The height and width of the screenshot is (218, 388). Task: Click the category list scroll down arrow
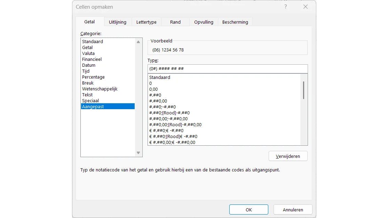pos(138,153)
